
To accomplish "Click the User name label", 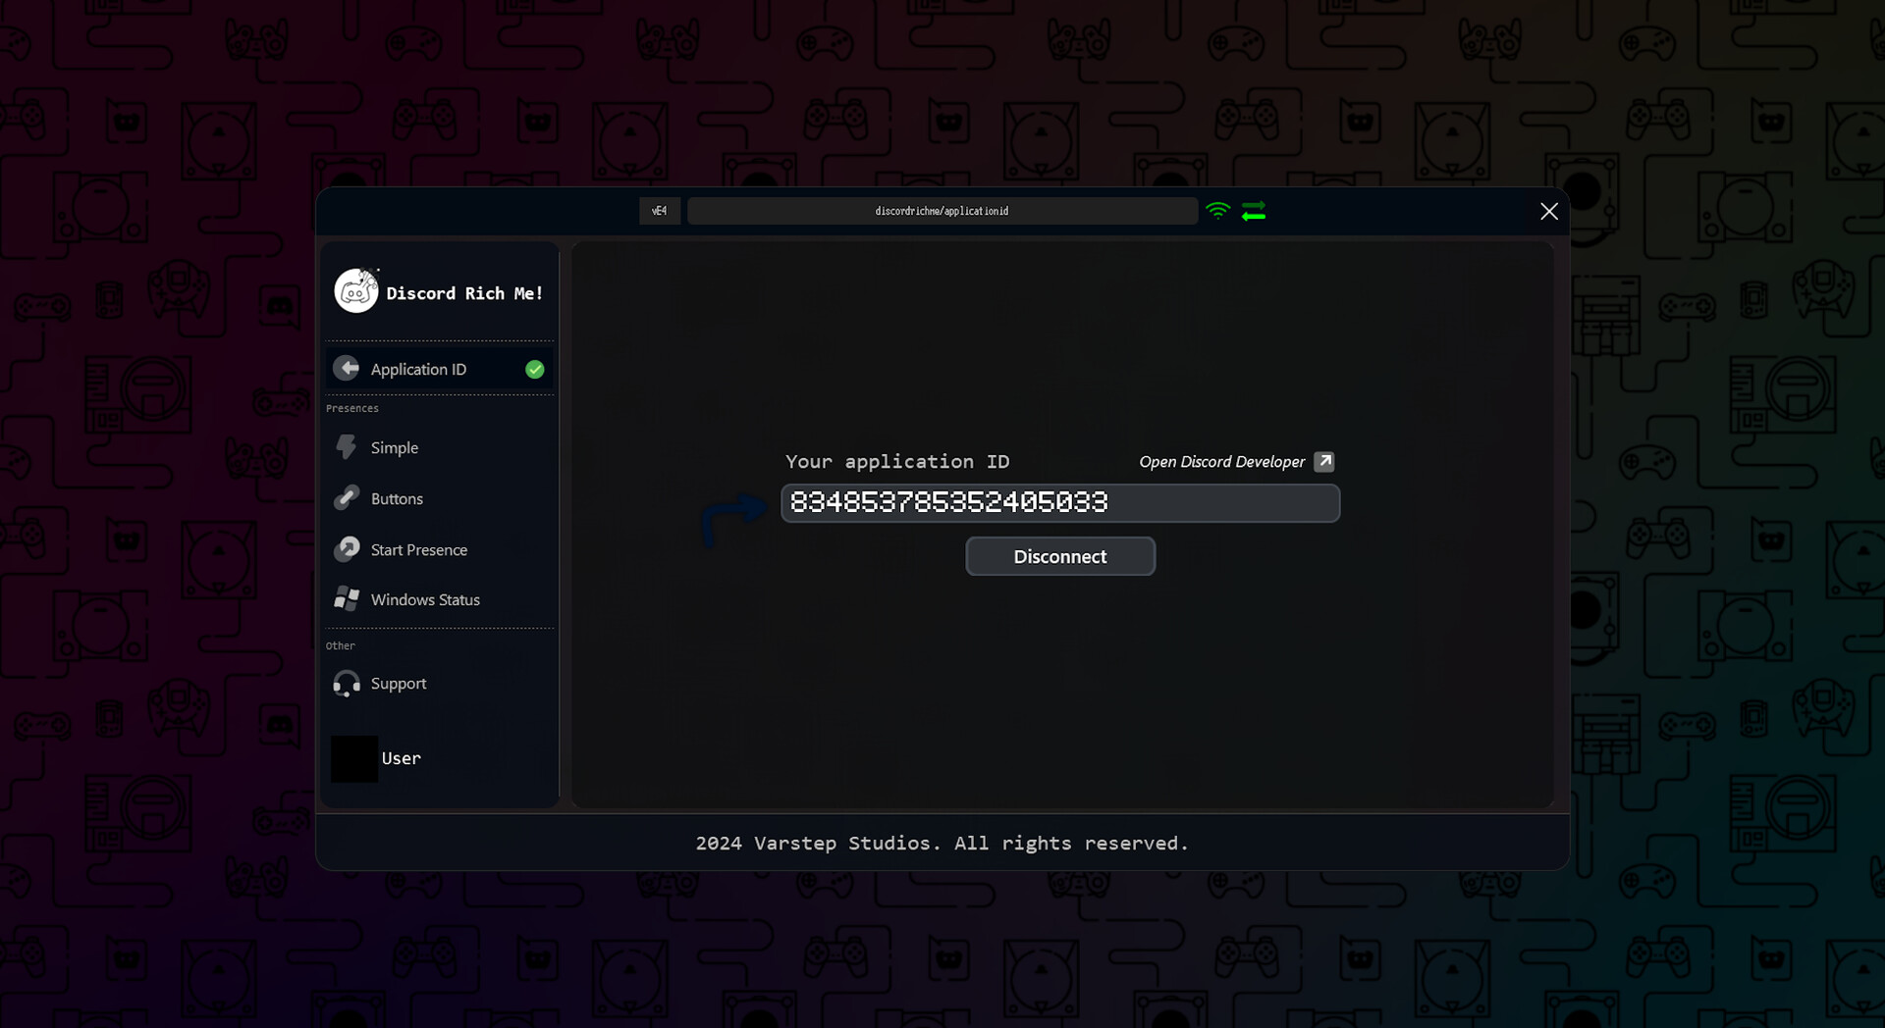I will point(401,758).
